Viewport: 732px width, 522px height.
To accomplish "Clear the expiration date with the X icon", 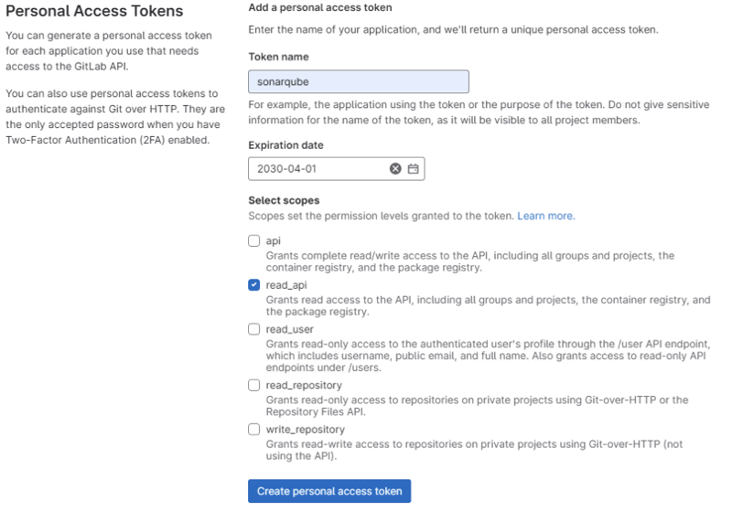I will point(395,169).
